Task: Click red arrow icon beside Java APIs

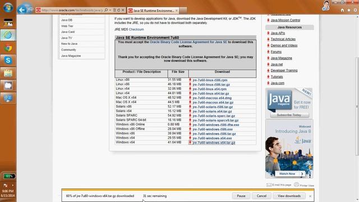Action: click(x=268, y=33)
